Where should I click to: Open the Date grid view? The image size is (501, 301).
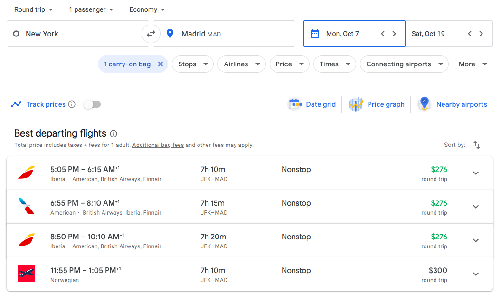coord(312,104)
